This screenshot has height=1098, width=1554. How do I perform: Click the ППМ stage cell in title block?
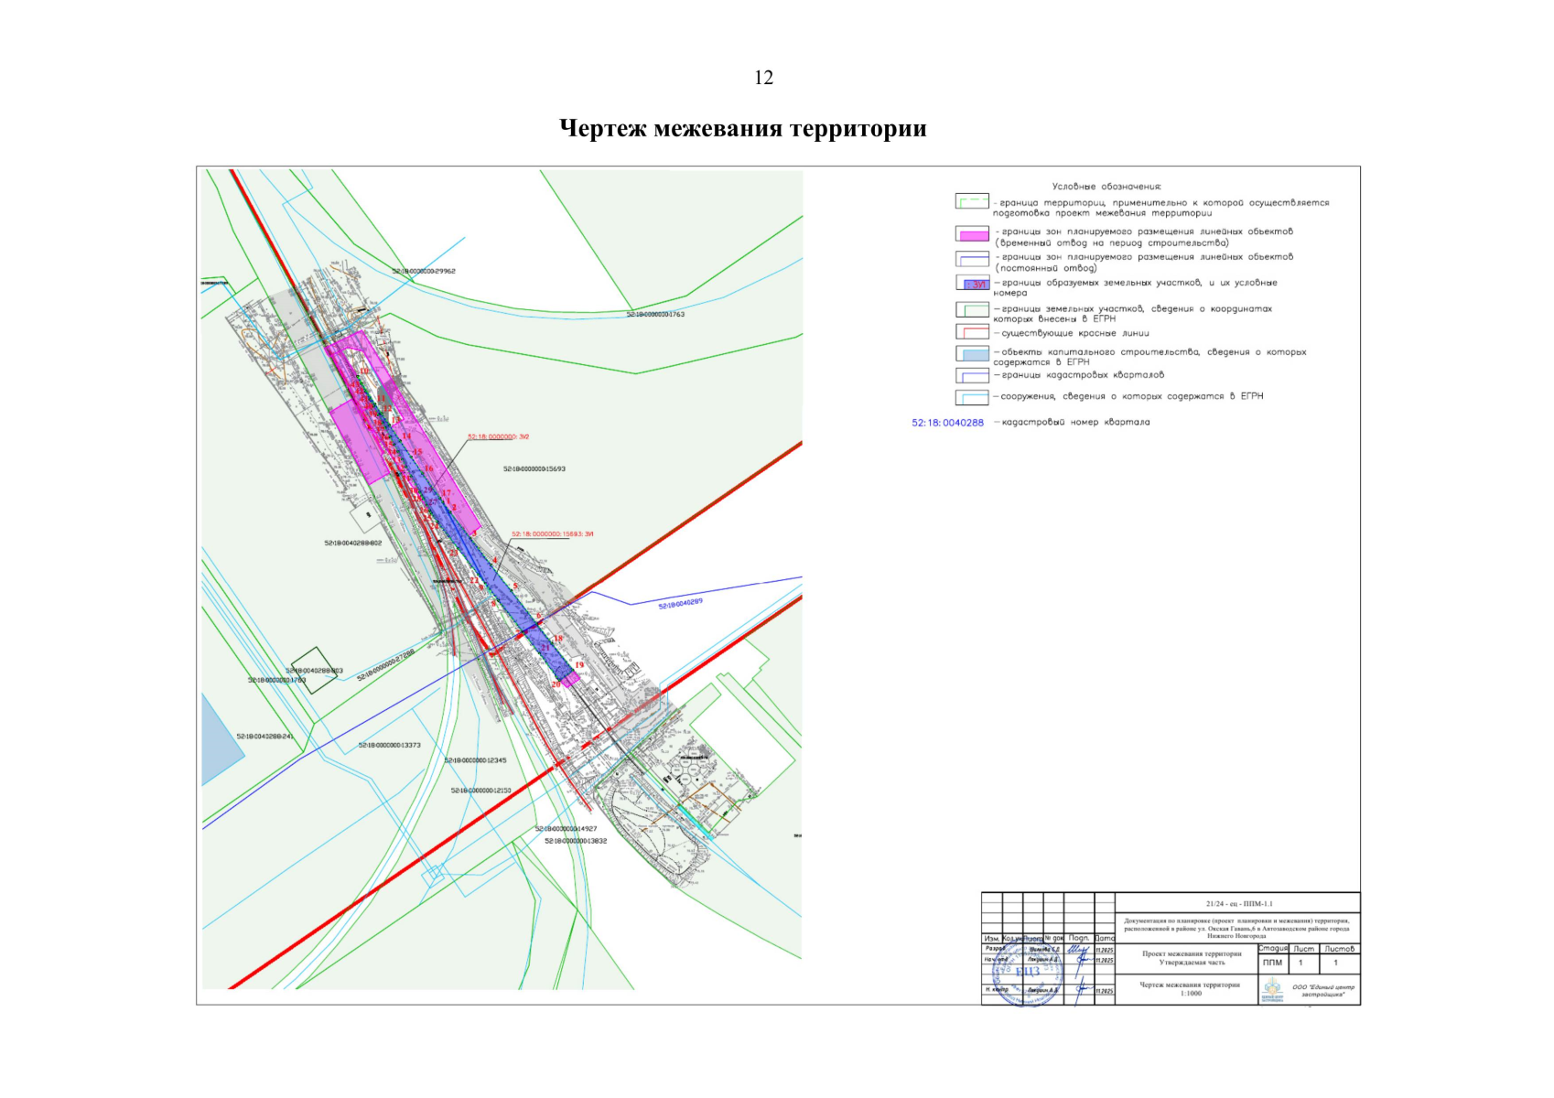(x=1272, y=963)
